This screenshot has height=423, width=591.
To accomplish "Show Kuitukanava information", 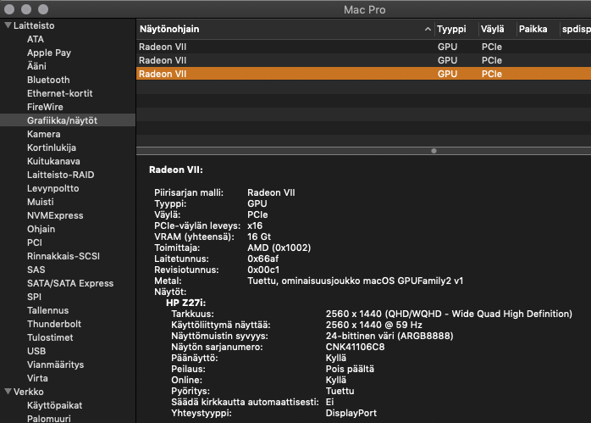I will [x=53, y=162].
